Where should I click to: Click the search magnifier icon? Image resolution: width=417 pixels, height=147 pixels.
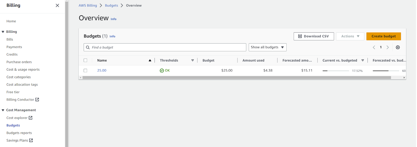pyautogui.click(x=88, y=47)
